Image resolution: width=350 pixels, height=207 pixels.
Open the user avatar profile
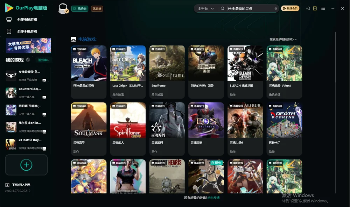click(x=63, y=8)
